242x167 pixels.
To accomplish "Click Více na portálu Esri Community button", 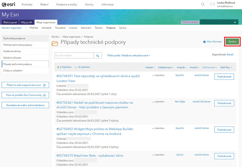I will click(x=25, y=95).
